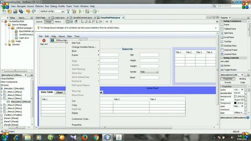Image resolution: width=251 pixels, height=141 pixels.
Task: Click the change horizontal resizability icon
Action: point(107,22)
